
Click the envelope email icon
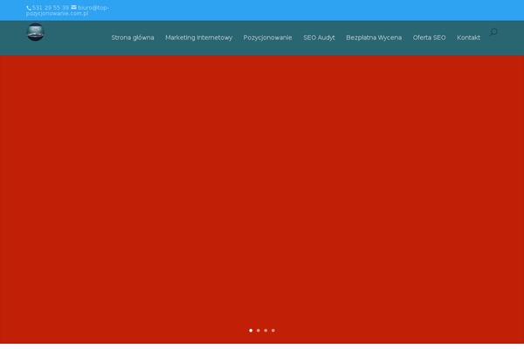(x=73, y=7)
